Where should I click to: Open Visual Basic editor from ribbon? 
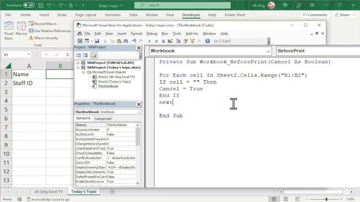click(8, 30)
